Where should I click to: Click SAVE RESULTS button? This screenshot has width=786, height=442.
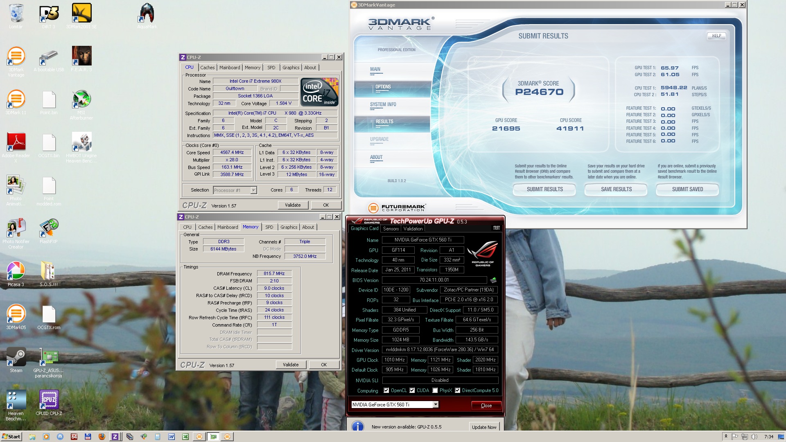[x=616, y=189]
